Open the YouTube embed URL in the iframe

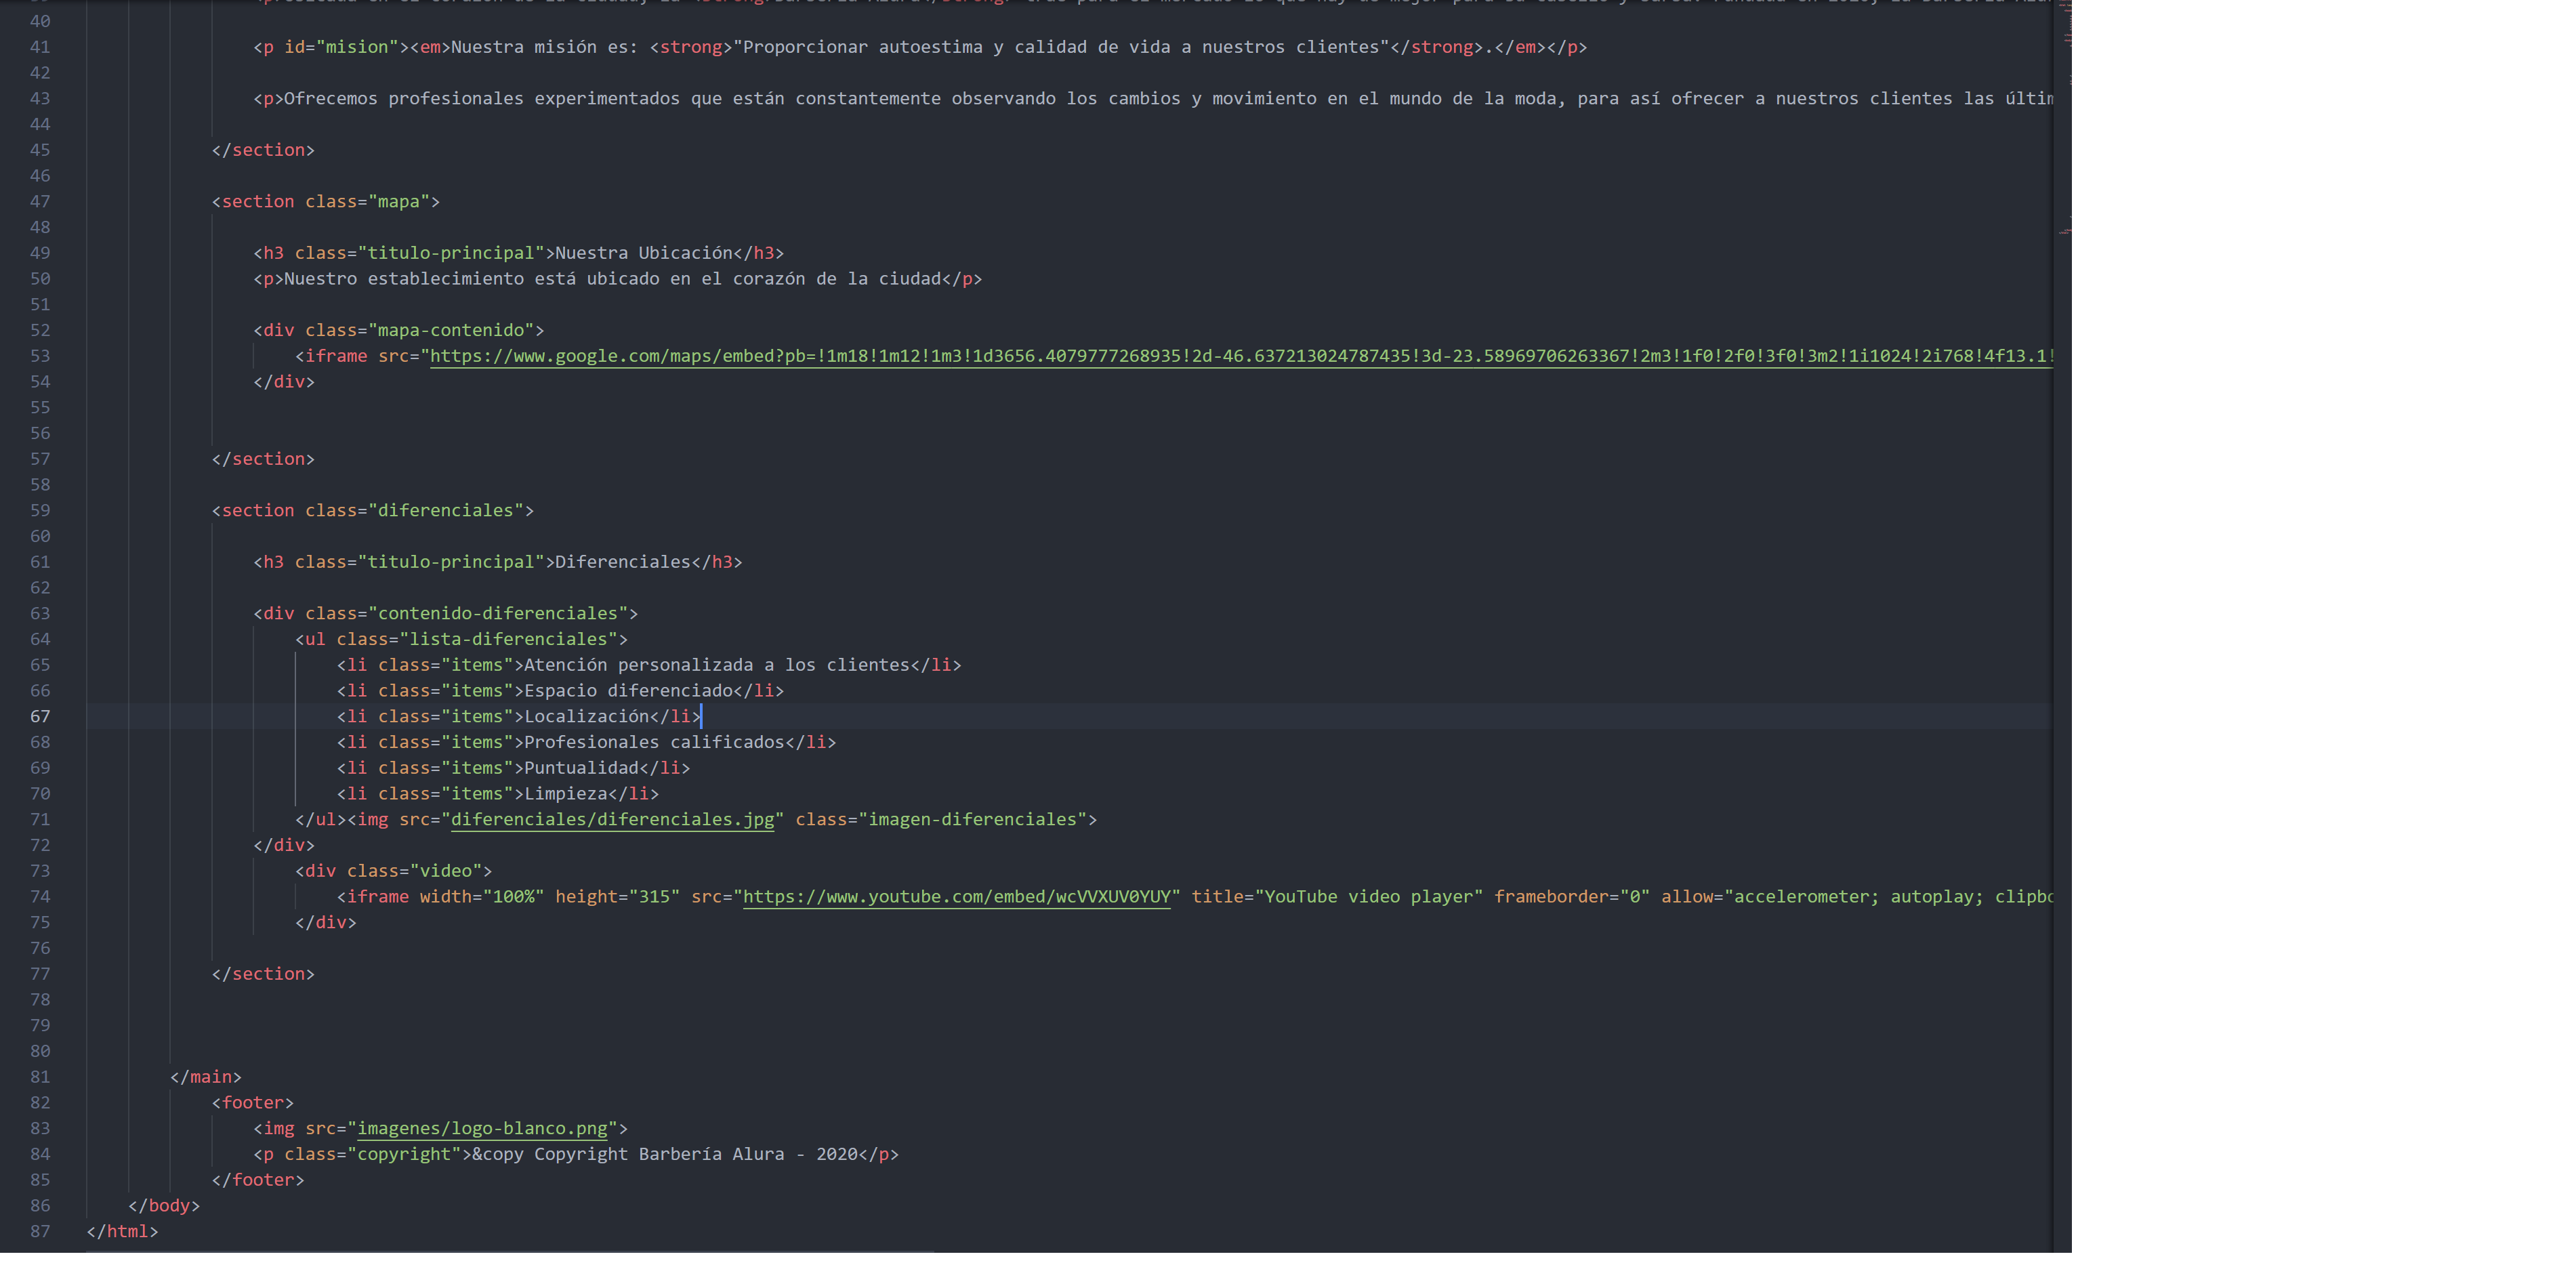coord(956,896)
